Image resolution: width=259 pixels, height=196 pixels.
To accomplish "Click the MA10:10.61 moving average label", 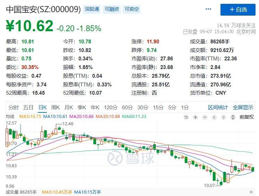I will [x=55, y=117].
